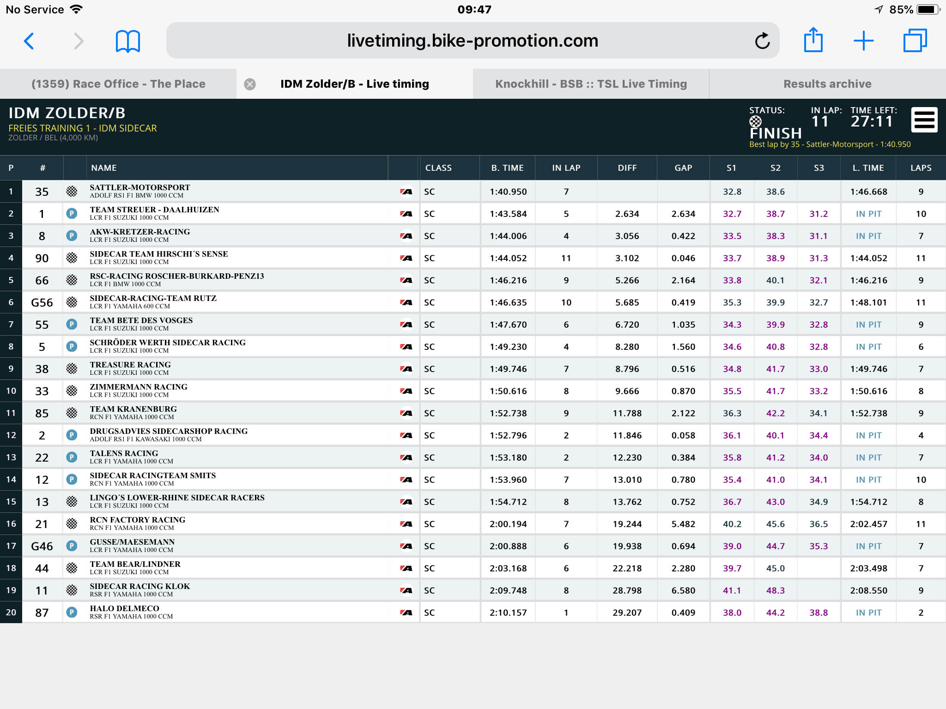Viewport: 946px width, 709px height.
Task: Select IDM Zolder/B - Live timing tab
Action: pos(355,84)
